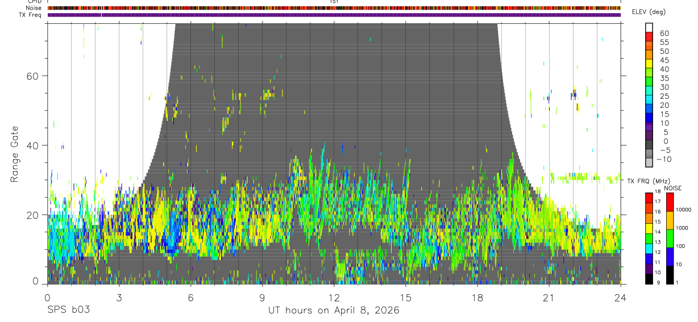Click the 15 hour tick label on the x-axis
Image resolution: width=698 pixels, height=322 pixels.
click(x=406, y=296)
